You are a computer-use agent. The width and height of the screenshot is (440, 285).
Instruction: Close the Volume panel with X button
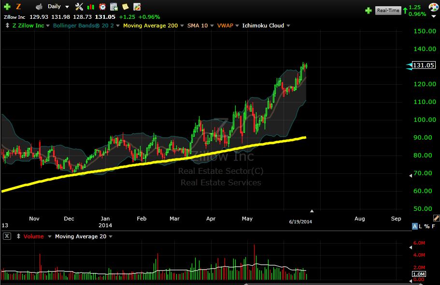(6, 236)
